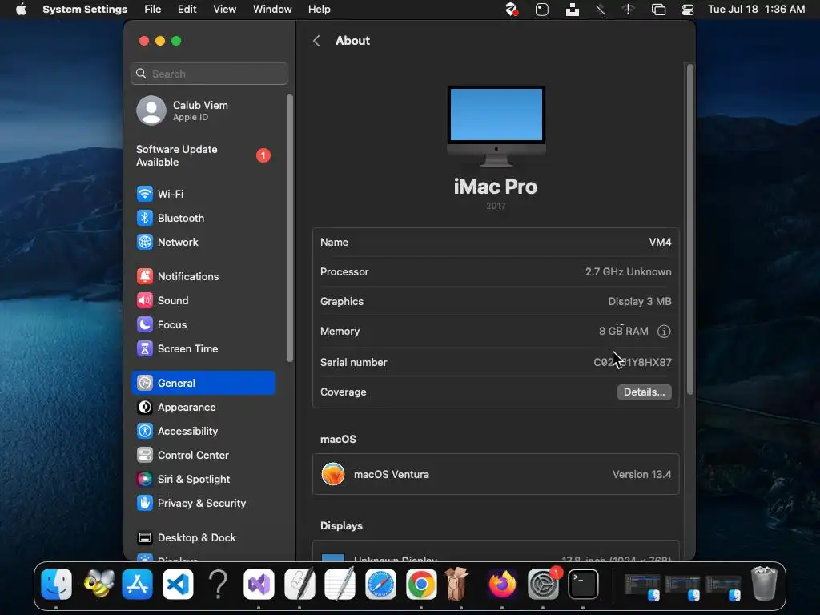This screenshot has height=615, width=820.
Task: Open Control Center in the menu bar
Action: [x=688, y=10]
